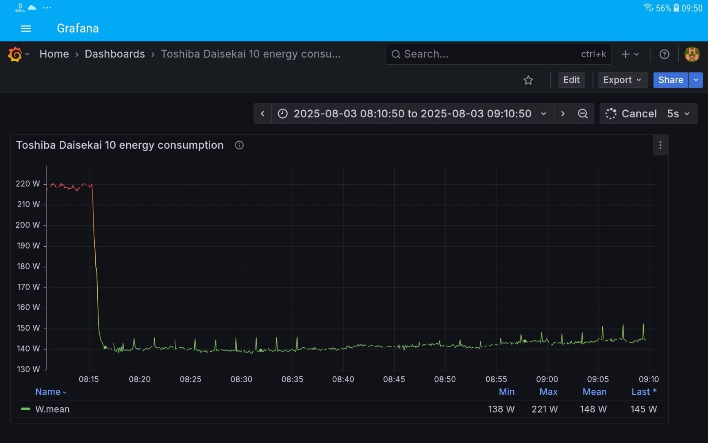Tap the battery status icon
Viewport: 708px width, 443px height.
(676, 8)
